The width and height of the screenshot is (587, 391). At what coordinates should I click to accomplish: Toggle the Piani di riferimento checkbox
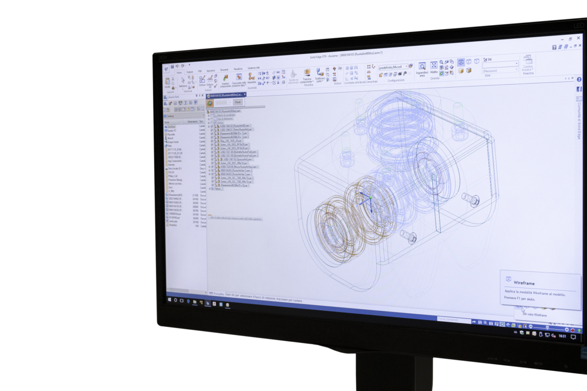pyautogui.click(x=212, y=119)
